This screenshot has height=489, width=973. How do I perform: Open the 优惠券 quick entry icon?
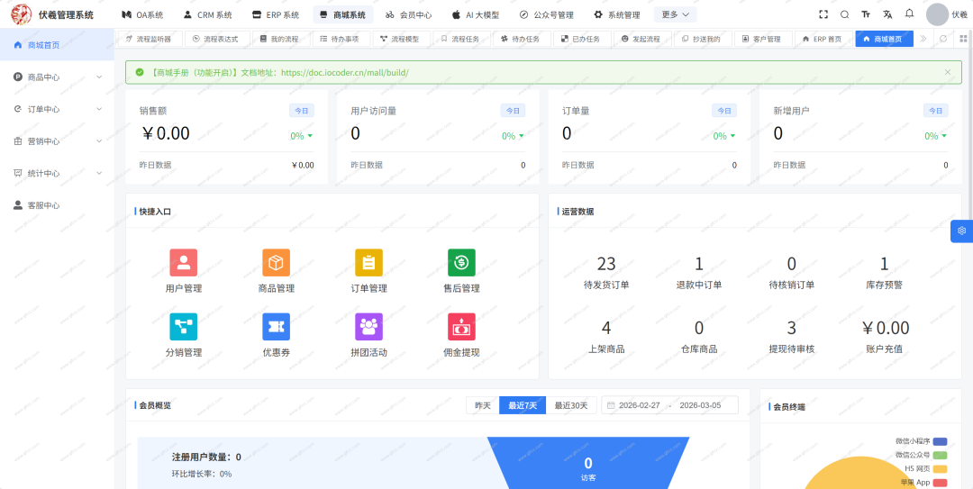point(277,326)
